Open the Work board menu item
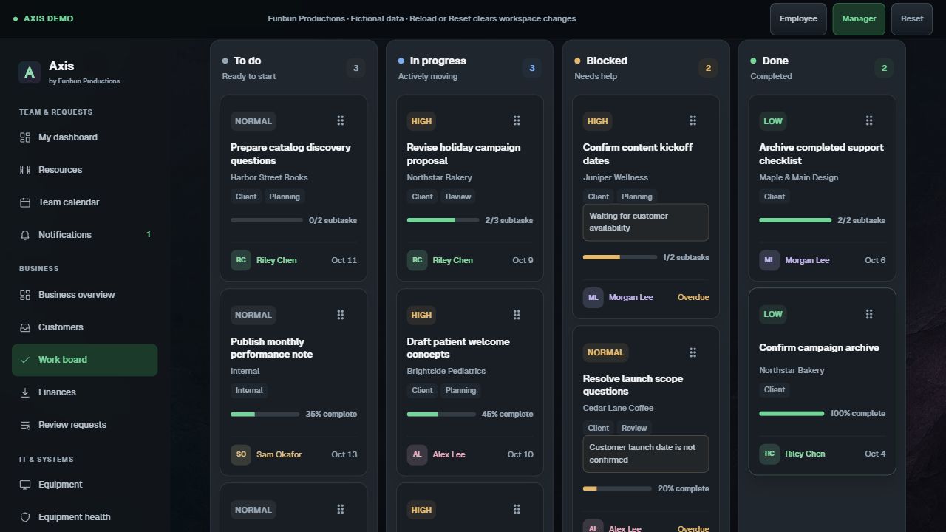 84,360
